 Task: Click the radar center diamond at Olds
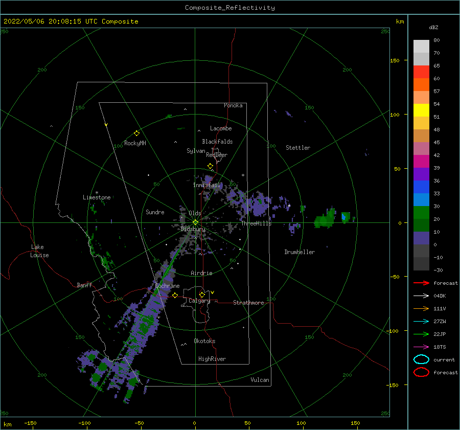(x=195, y=222)
